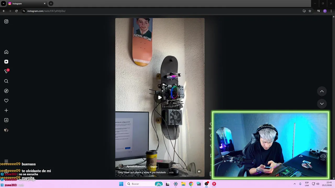The image size is (335, 188).
Task: Go to previous reel up arrow
Action: (322, 91)
